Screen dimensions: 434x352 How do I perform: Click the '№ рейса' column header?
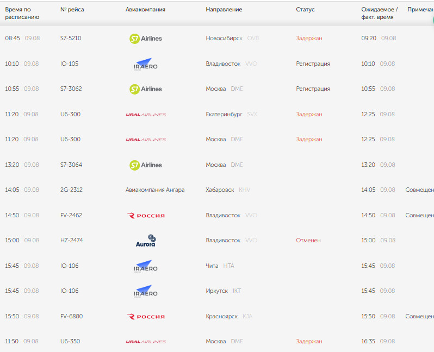72,9
